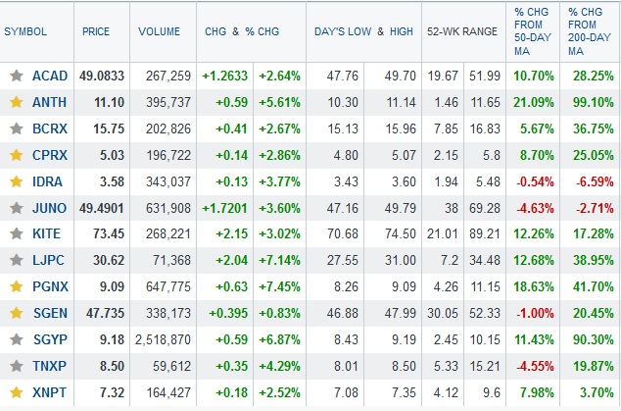Select KITE day's high 74.50

pos(401,233)
